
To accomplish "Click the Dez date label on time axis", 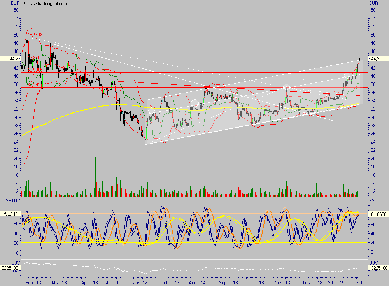I will [307, 283].
